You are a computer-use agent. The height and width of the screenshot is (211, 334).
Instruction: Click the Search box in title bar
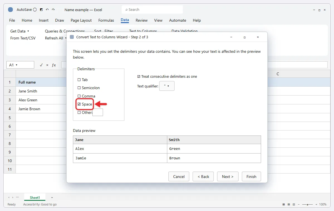[x=152, y=9]
